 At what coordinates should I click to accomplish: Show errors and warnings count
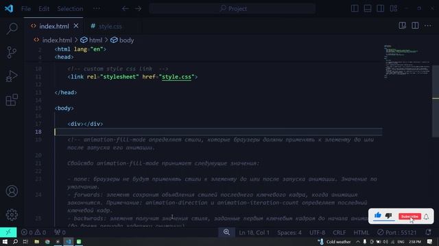(x=34, y=232)
